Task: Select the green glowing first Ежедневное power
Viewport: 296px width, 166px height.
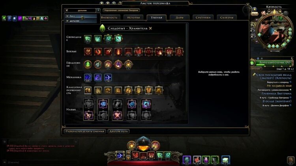Action: (88, 65)
